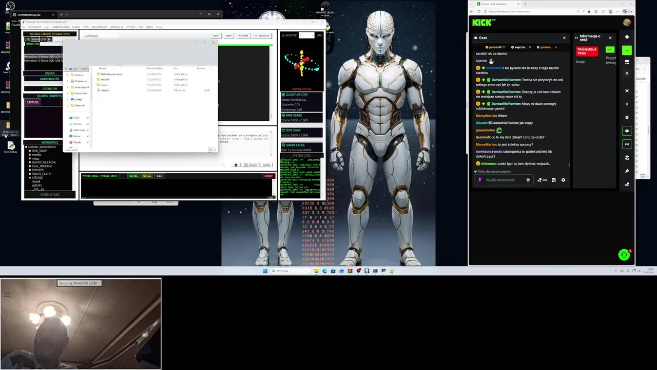Select the modules folder in file dialog
Image resolution: width=657 pixels, height=370 pixels.
tap(105, 80)
